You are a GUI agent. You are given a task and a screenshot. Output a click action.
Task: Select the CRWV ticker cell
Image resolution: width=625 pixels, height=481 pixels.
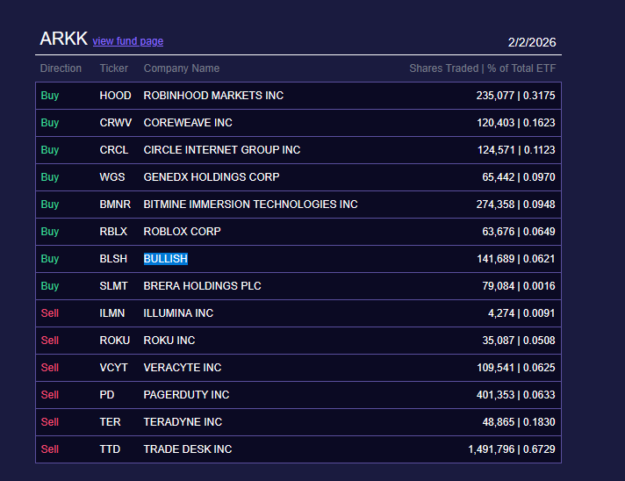tap(116, 123)
